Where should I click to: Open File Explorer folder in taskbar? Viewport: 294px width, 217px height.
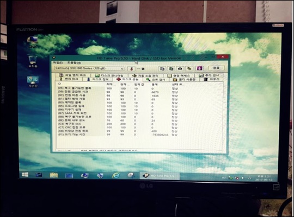(x=54, y=175)
